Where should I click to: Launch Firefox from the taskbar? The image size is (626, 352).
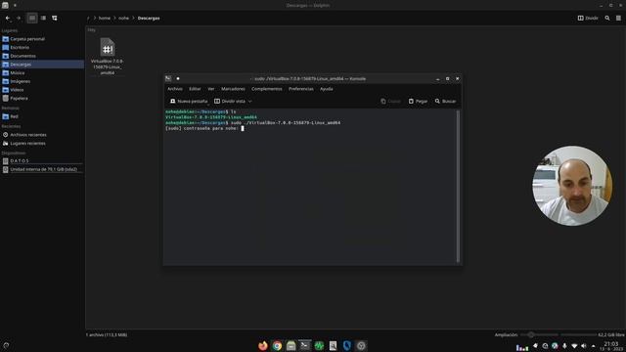(x=263, y=345)
